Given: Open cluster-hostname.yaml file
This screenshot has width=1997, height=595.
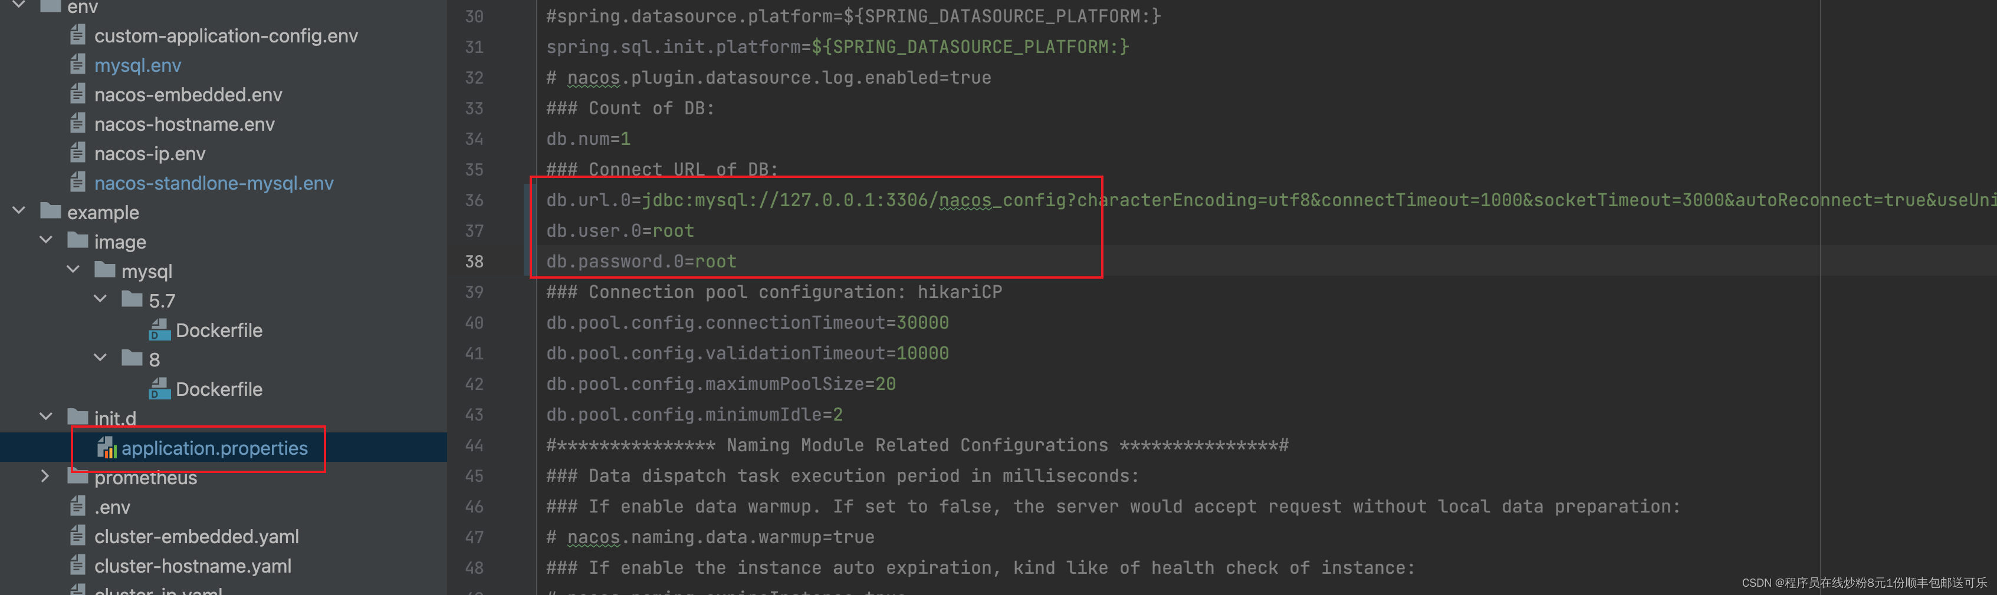Looking at the screenshot, I should 192,566.
